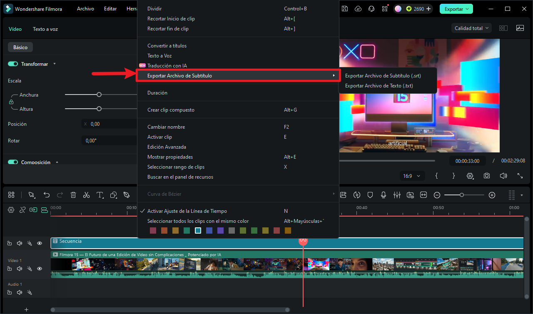The width and height of the screenshot is (533, 314).
Task: Toggle Activar Ajuste de la Línea de Tiempo
Action: tap(238, 211)
